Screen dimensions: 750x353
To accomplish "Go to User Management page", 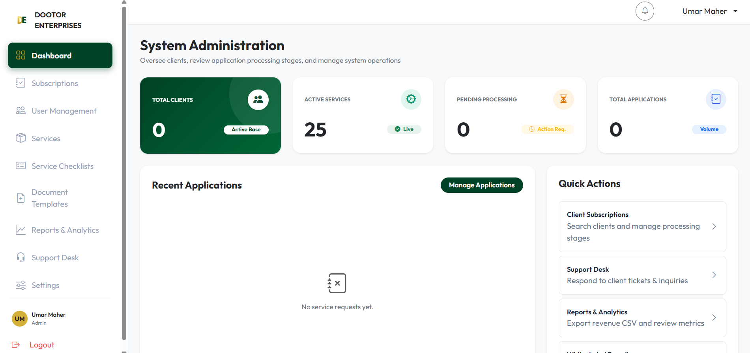I will coord(60,111).
